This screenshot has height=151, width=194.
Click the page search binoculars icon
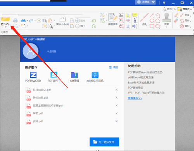click(x=50, y=26)
